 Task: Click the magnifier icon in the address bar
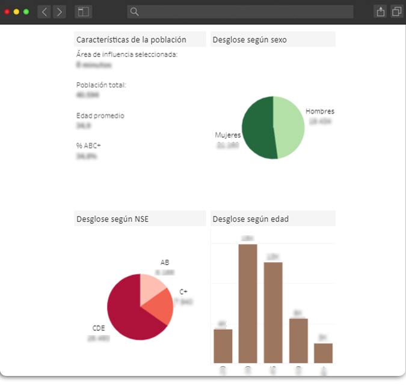tap(135, 11)
